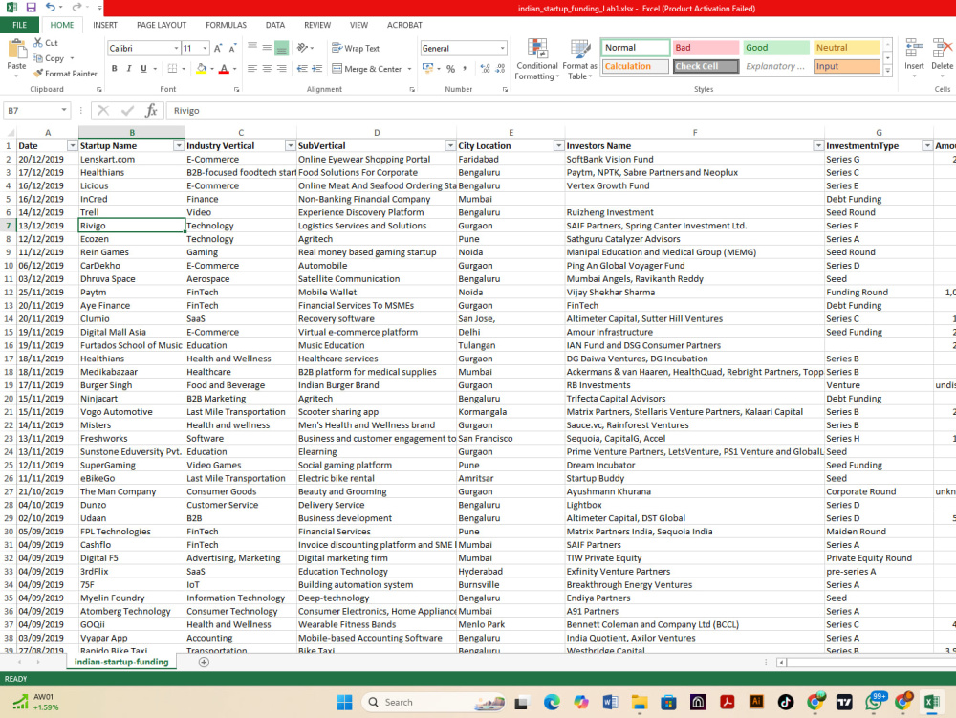Decrease font size with the smaller A icon

coord(232,48)
